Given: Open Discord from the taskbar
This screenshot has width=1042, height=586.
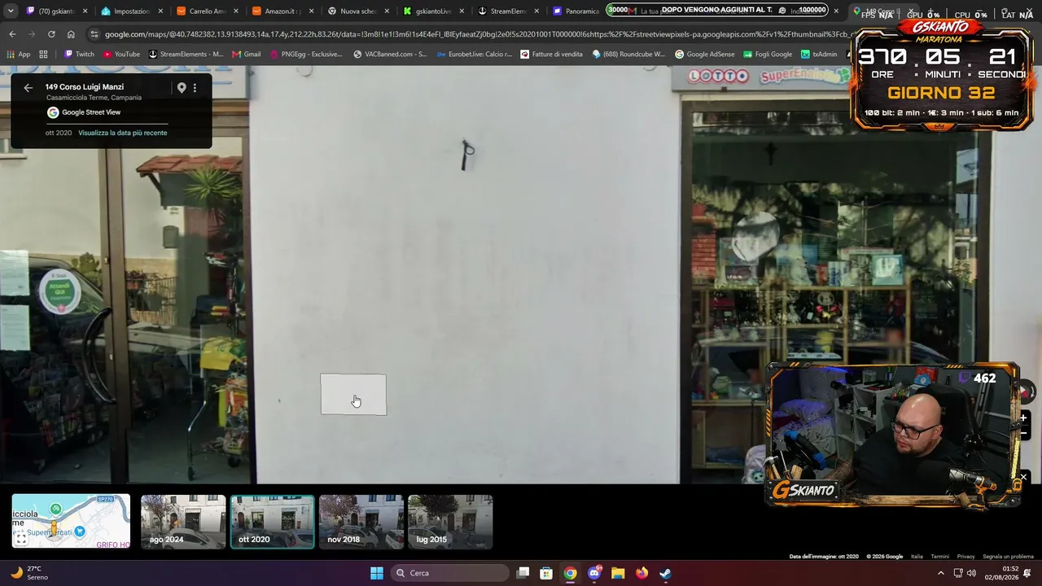Looking at the screenshot, I should point(594,573).
